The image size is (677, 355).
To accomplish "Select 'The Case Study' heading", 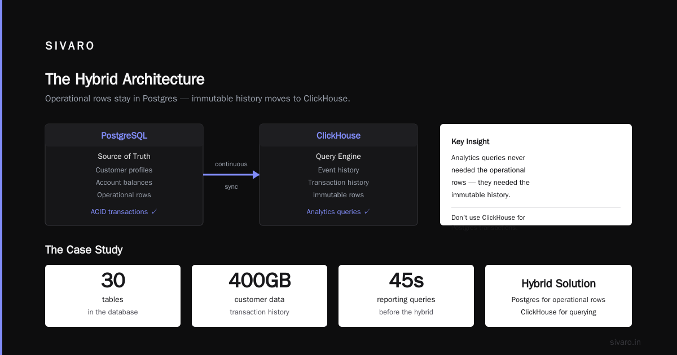I will click(x=84, y=250).
